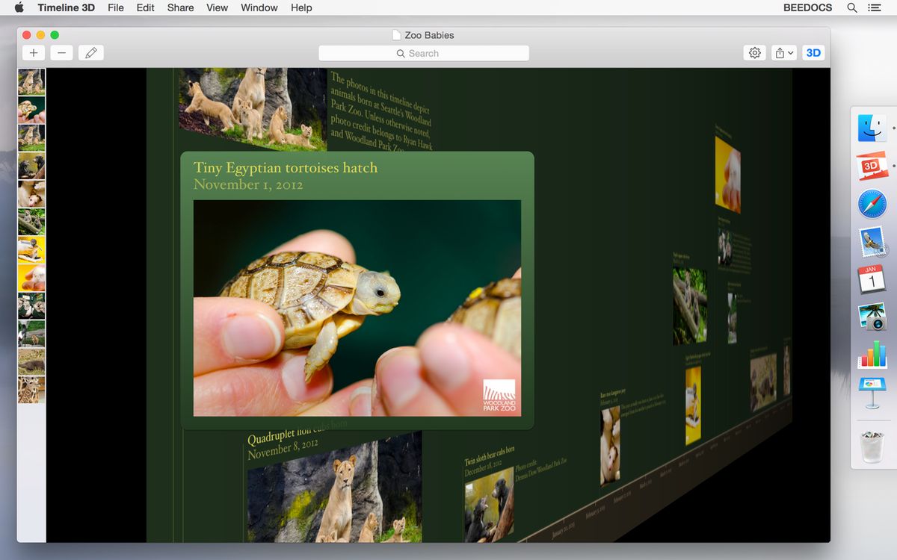Select the tortoise thumbnail in sidebar
Viewport: 897px width, 560px height.
coord(31,110)
